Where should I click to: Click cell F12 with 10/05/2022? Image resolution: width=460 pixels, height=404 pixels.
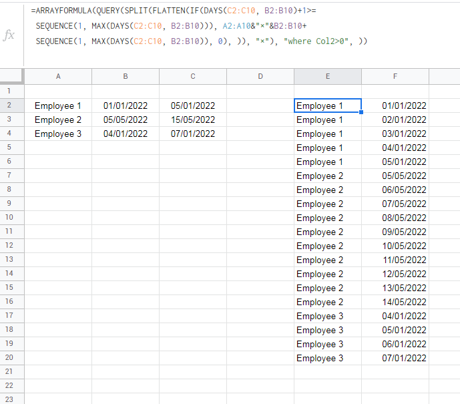point(395,246)
